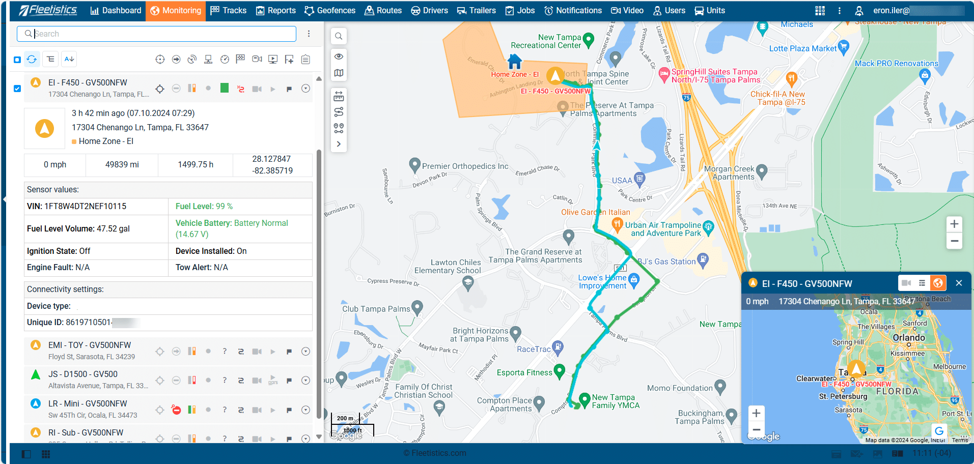Screen dimensions: 974x464
Task: Click the EI - F450 watch-on-map crosshair
Action: click(160, 89)
